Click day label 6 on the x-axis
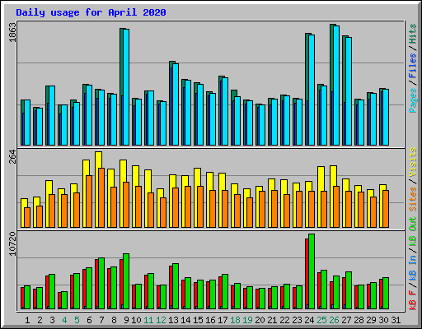The width and height of the screenshot is (422, 329). [x=89, y=320]
